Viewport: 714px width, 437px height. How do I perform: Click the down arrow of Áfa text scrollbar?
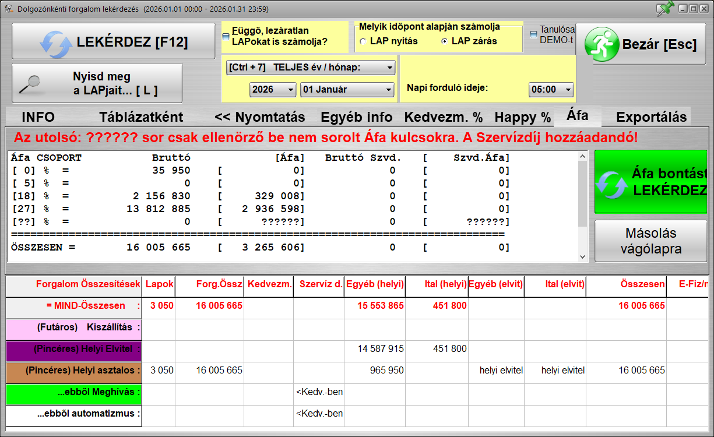click(583, 256)
